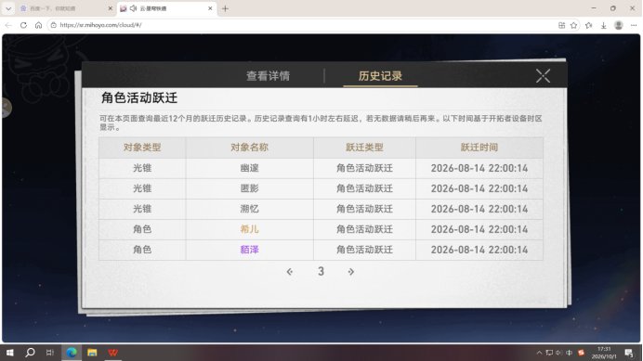
Task: Click the network icon in system tray
Action: [549, 353]
